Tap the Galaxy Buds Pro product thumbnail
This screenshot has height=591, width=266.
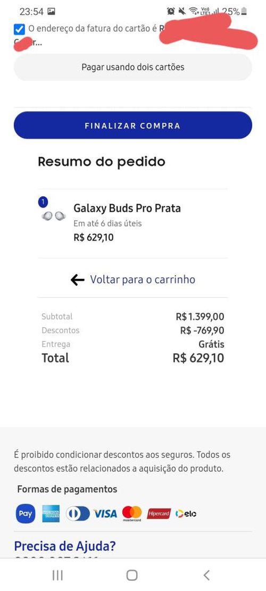tap(54, 216)
